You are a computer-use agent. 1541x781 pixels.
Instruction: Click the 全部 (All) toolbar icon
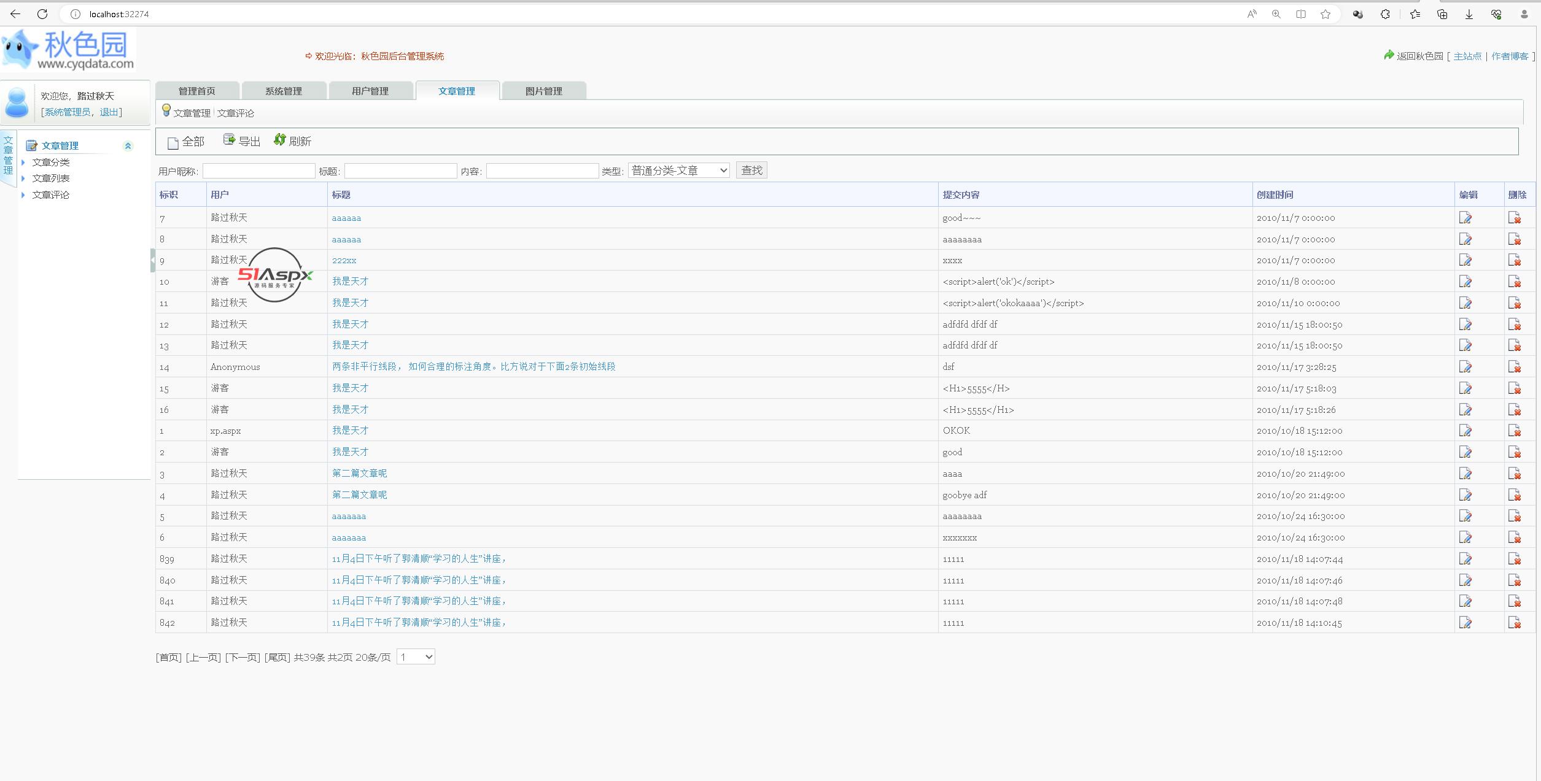click(173, 142)
